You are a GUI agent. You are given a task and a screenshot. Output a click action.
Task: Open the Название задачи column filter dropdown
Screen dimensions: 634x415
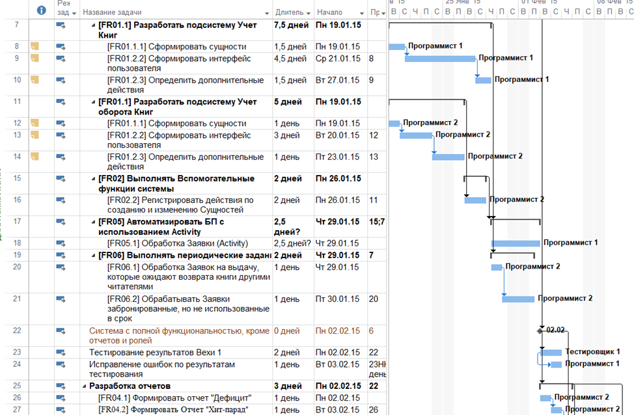pyautogui.click(x=267, y=14)
